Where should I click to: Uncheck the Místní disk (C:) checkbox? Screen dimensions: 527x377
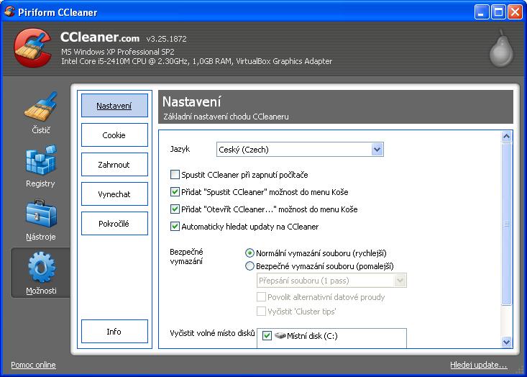point(267,336)
